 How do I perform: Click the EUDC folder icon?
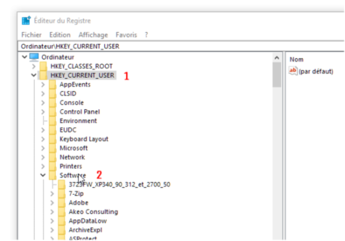[x=52, y=130]
